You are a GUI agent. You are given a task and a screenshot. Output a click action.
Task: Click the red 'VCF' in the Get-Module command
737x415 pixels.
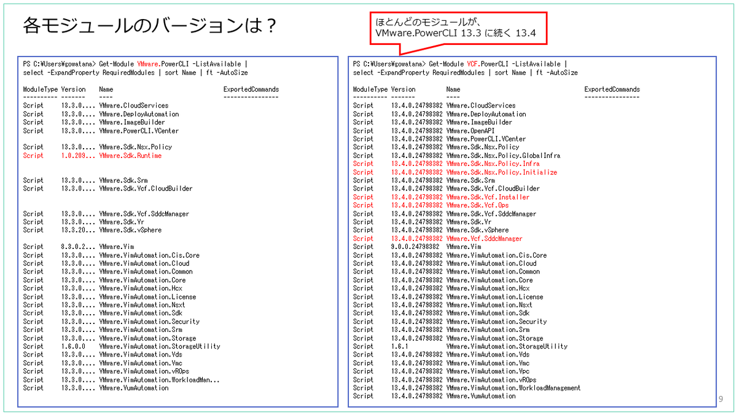tap(472, 64)
